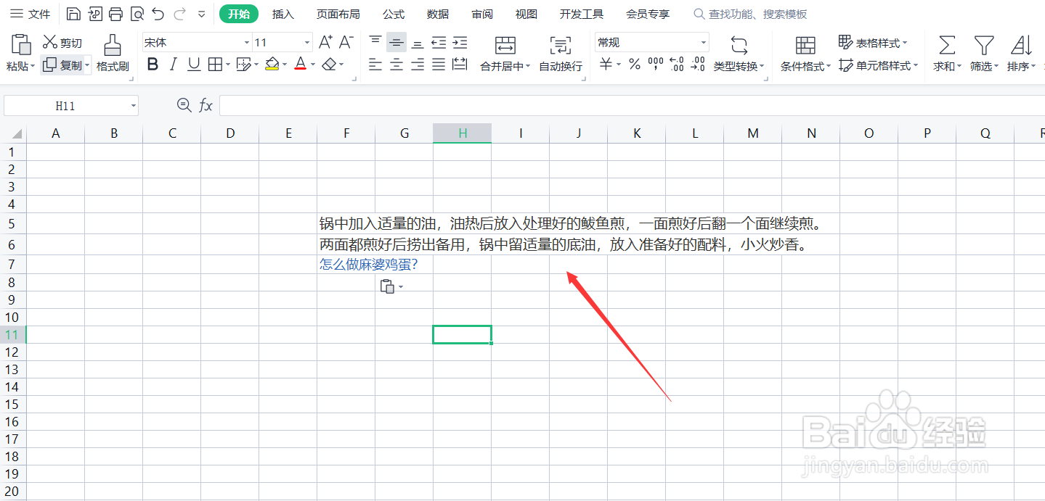Open hyperlink 怎么做麻婆鸡蛋? in cell F7
This screenshot has width=1045, height=501.
[368, 265]
